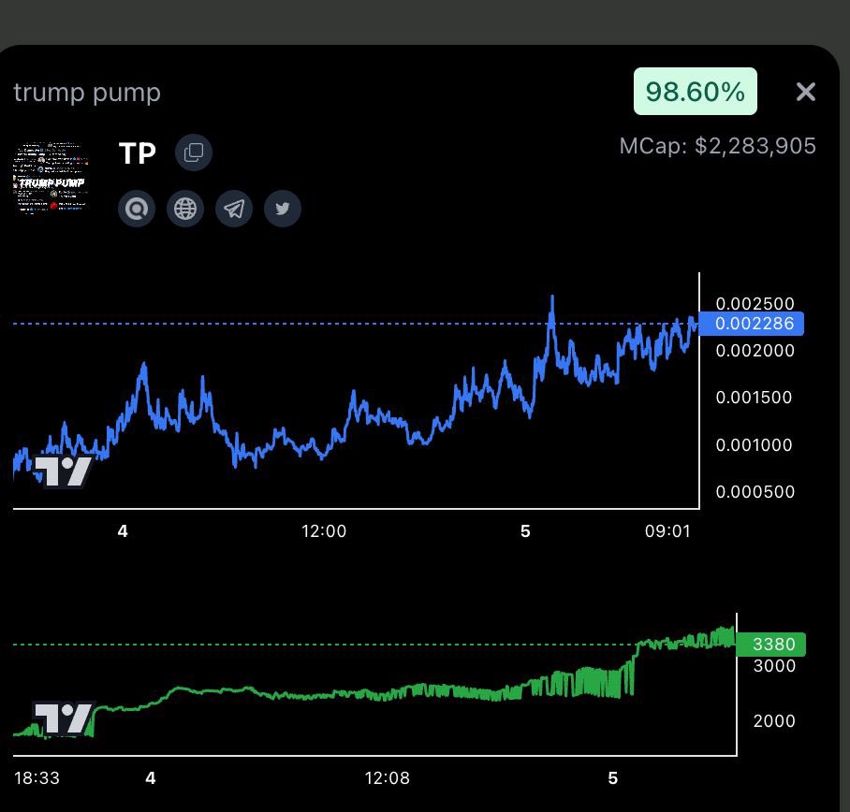Viewport: 850px width, 812px height.
Task: Click the 0.000500 price axis label
Action: [755, 492]
